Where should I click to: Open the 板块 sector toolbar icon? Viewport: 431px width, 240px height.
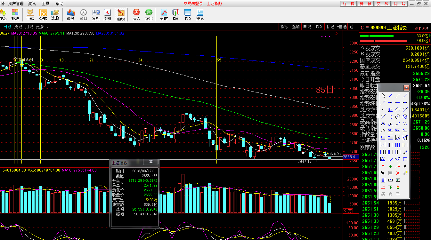15,15
